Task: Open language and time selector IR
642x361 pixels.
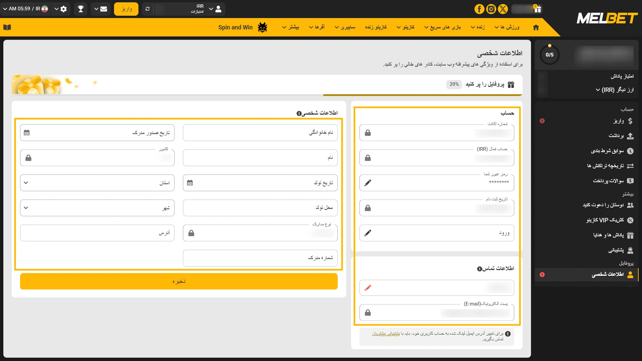Action: pos(25,9)
